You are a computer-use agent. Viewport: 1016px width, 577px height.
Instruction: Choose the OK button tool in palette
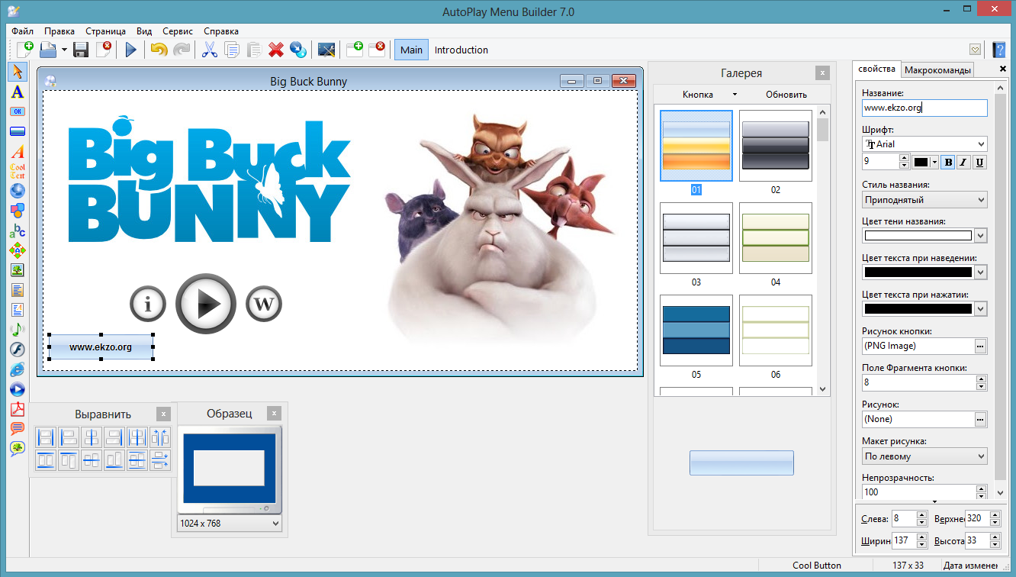(17, 111)
